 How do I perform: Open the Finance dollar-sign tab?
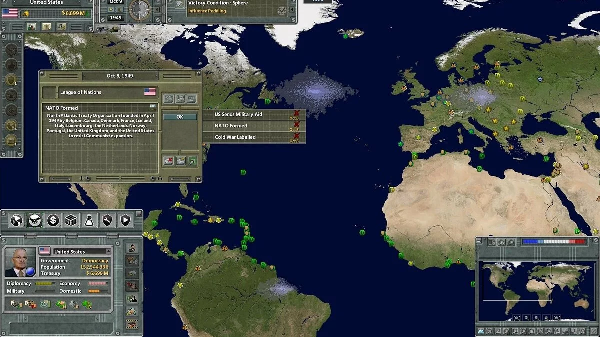click(x=53, y=220)
